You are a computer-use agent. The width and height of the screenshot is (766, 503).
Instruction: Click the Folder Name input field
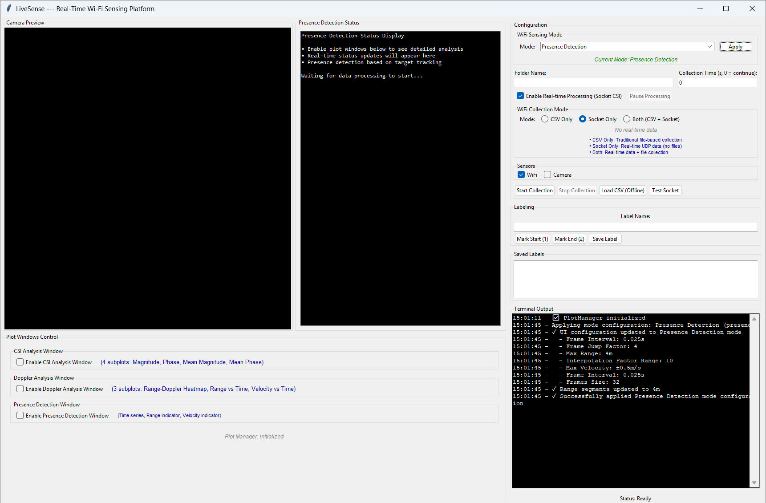click(x=593, y=83)
